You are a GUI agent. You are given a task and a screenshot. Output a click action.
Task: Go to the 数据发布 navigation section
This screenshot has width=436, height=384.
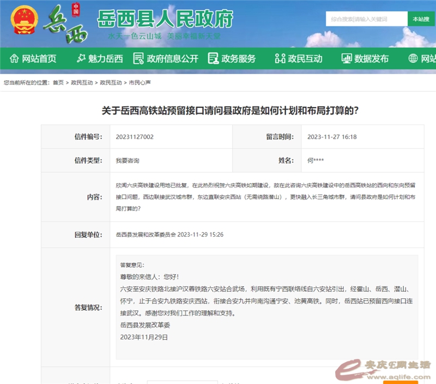click(371, 59)
